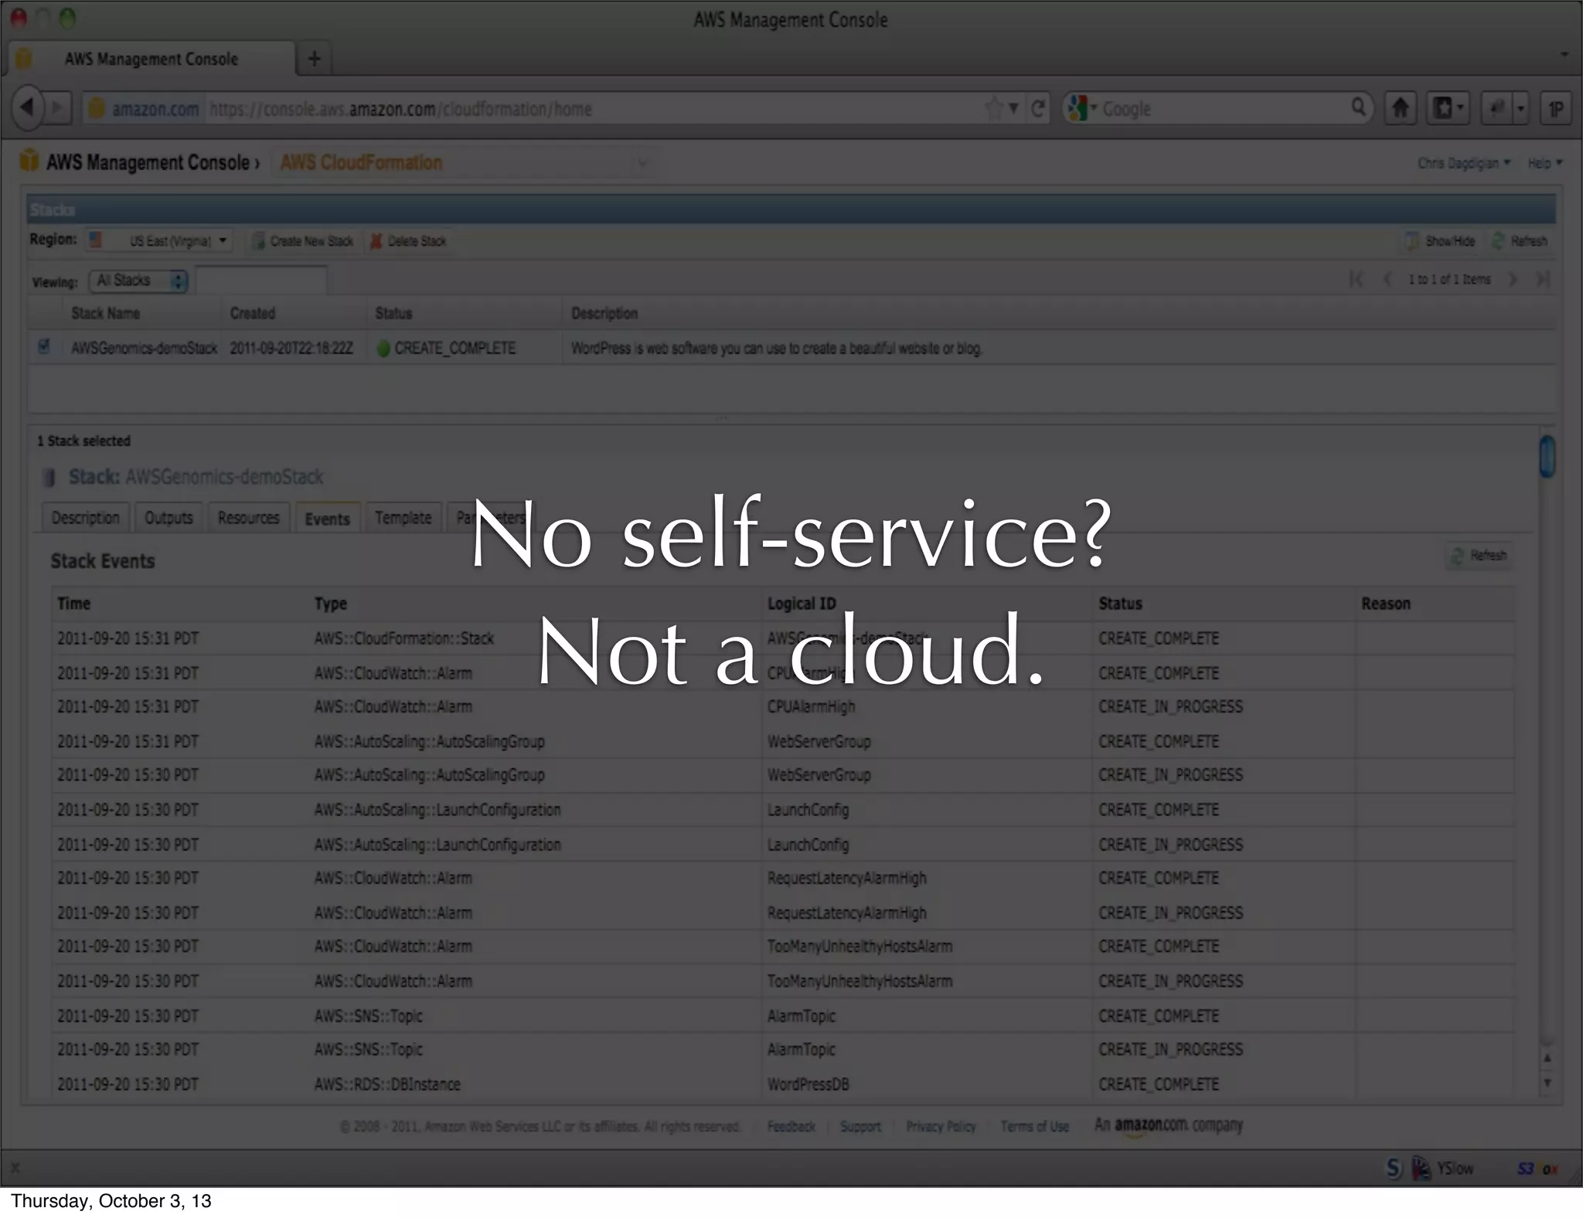Open the Region dropdown US East (Virginia)

click(158, 240)
